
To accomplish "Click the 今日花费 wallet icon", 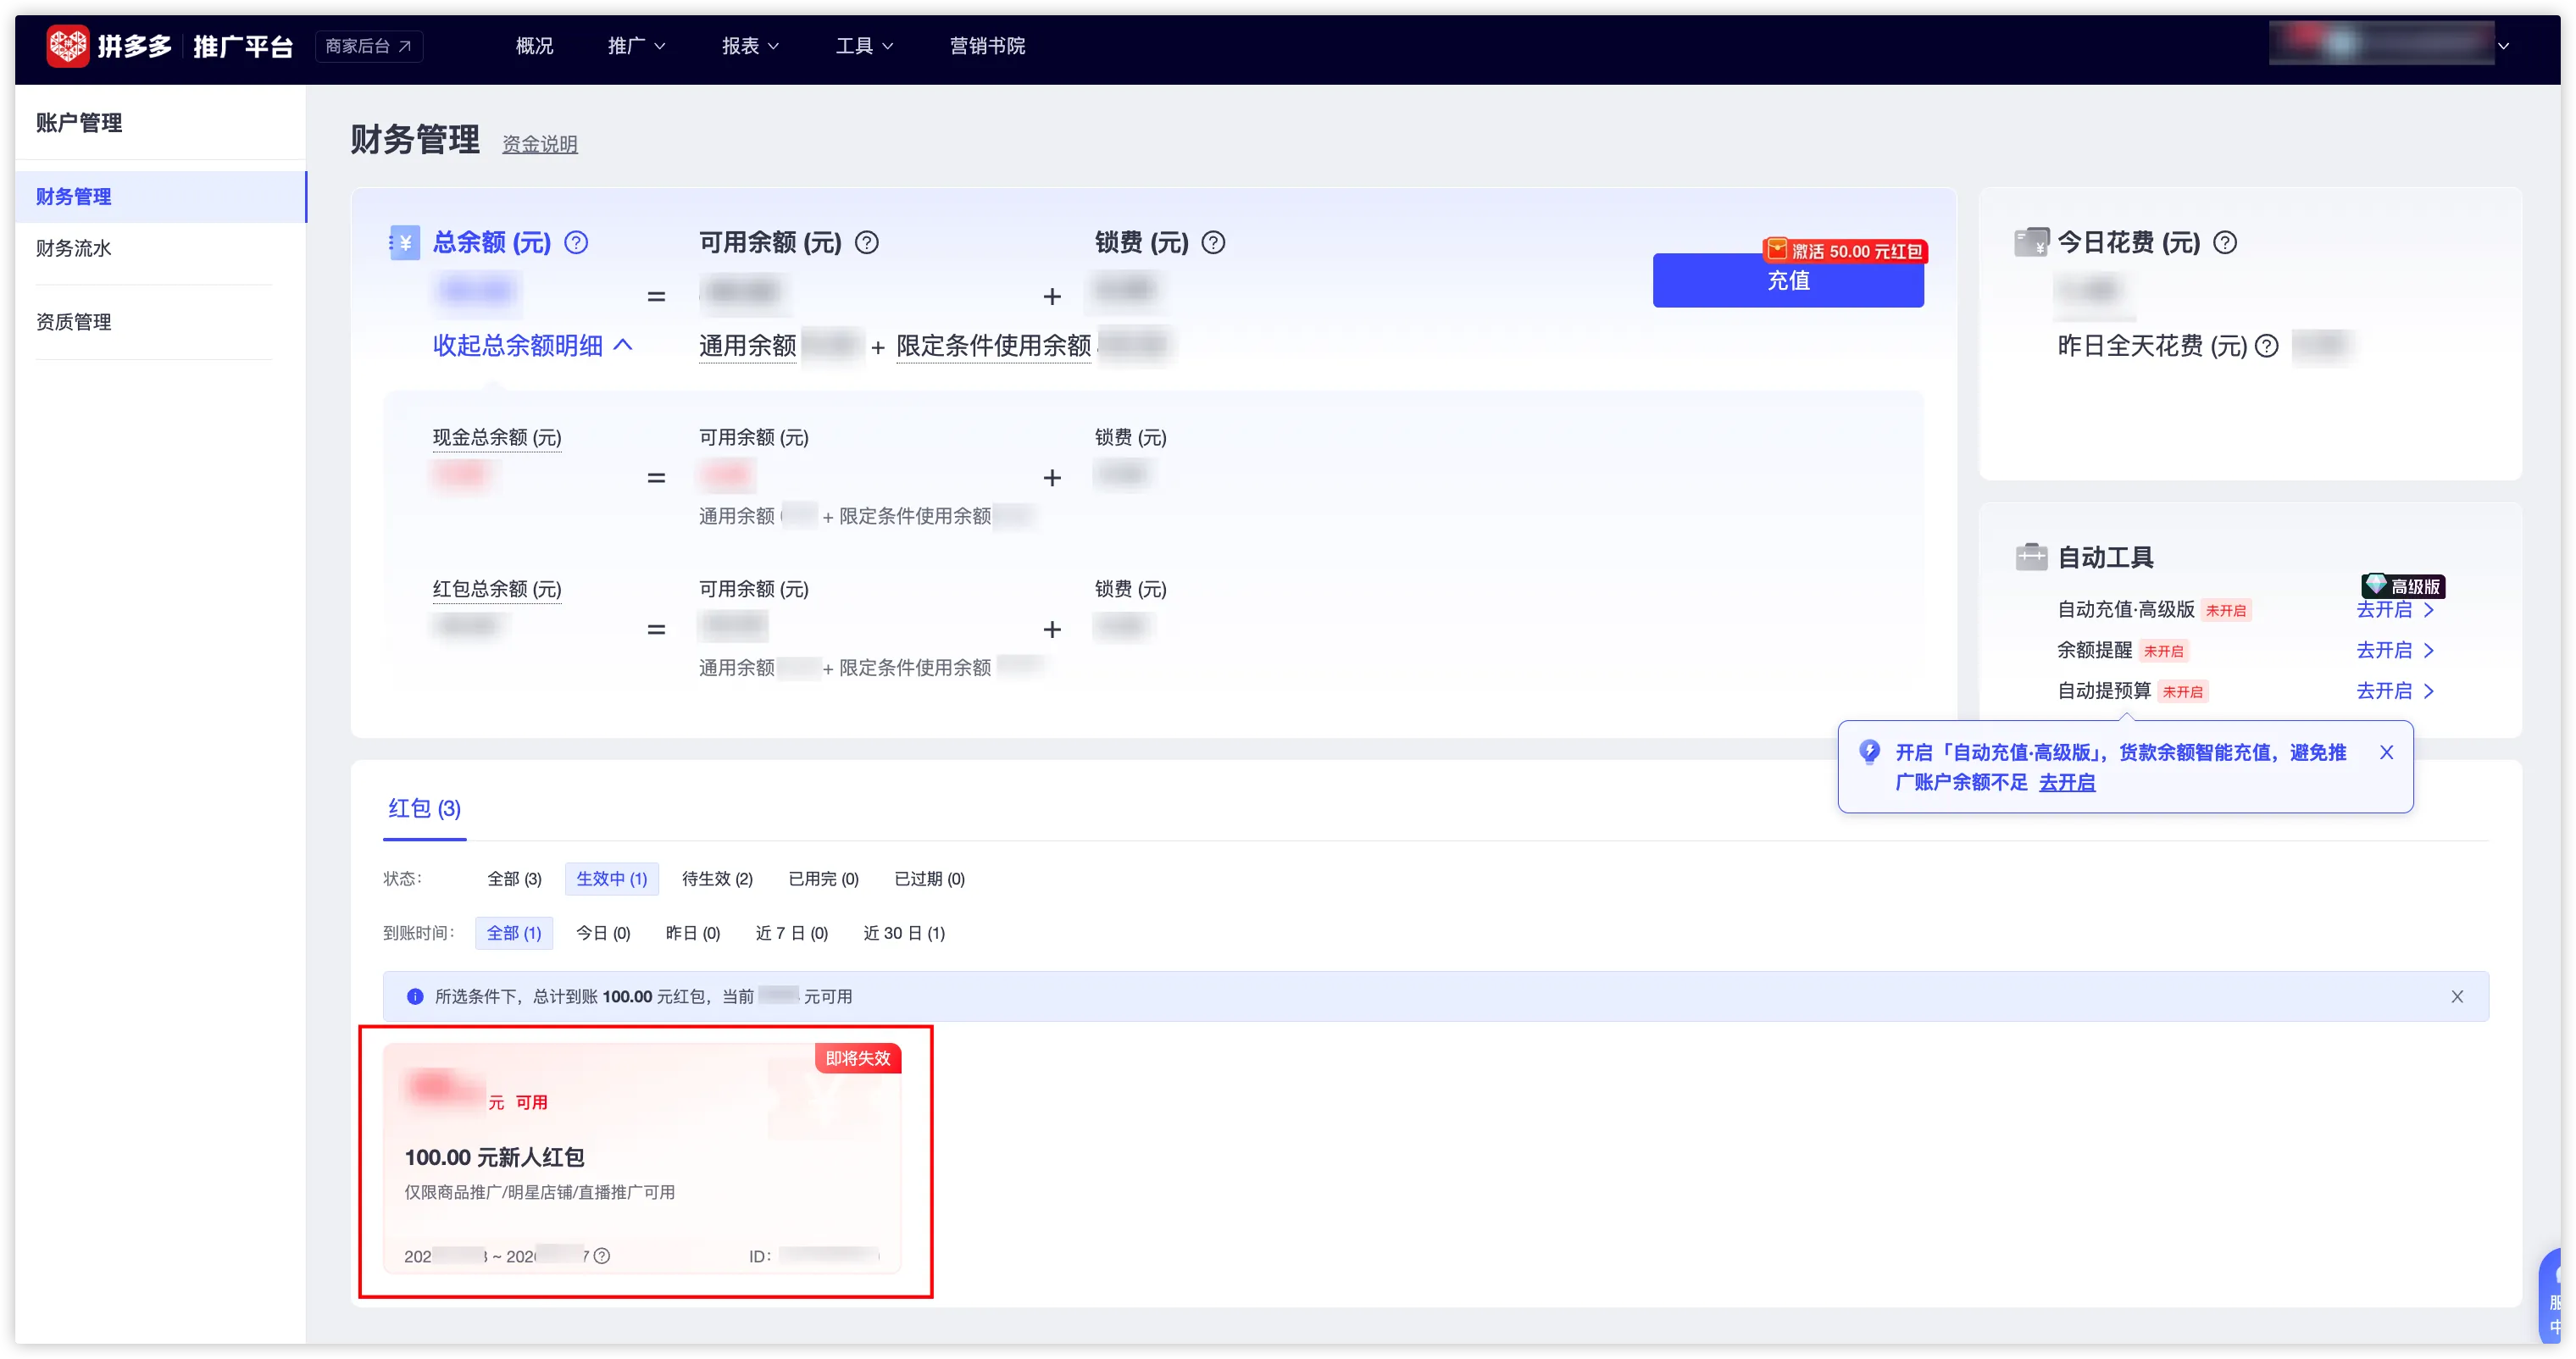I will (x=2031, y=243).
